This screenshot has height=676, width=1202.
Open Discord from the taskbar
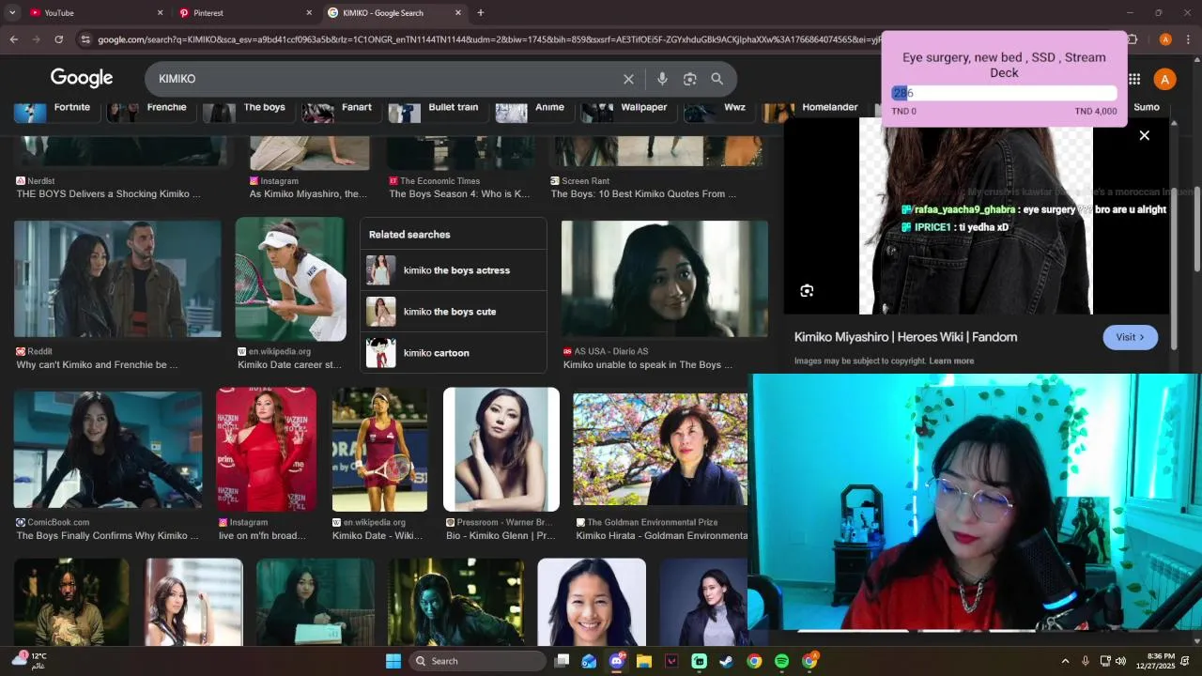point(617,661)
